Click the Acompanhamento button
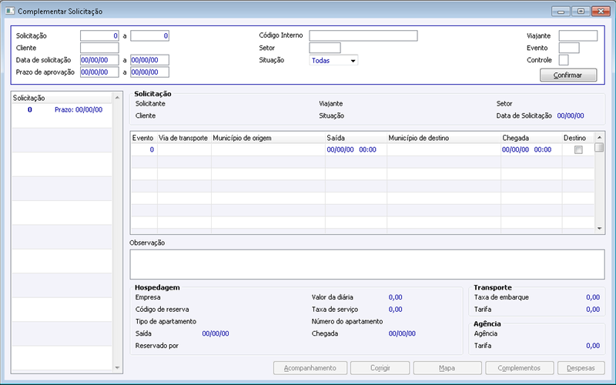The image size is (616, 385). tap(310, 368)
